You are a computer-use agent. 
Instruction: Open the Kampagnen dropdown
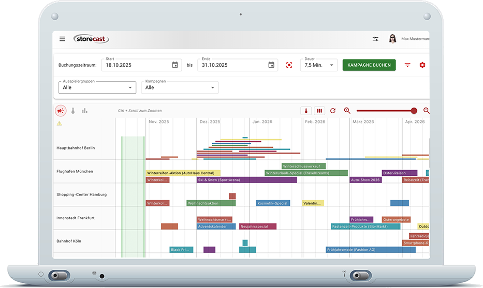click(180, 87)
